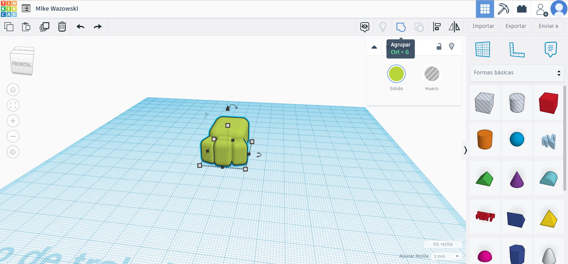The image size is (568, 264).
Task: Switch to the 3D design grid view
Action: click(x=485, y=9)
